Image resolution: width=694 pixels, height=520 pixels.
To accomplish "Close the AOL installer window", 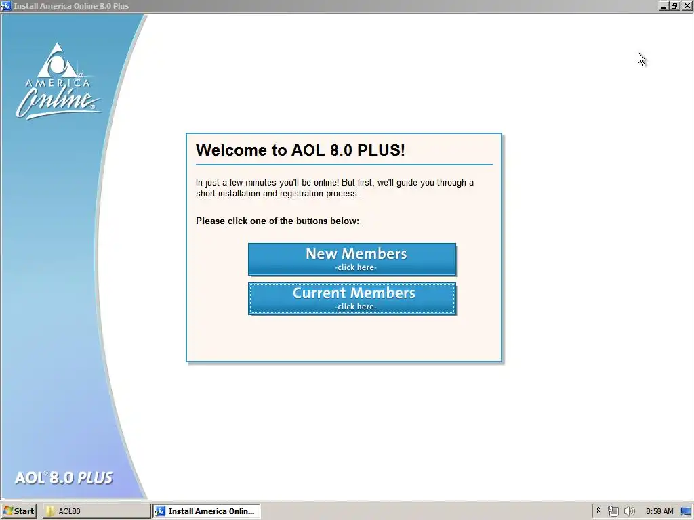I will (x=687, y=5).
